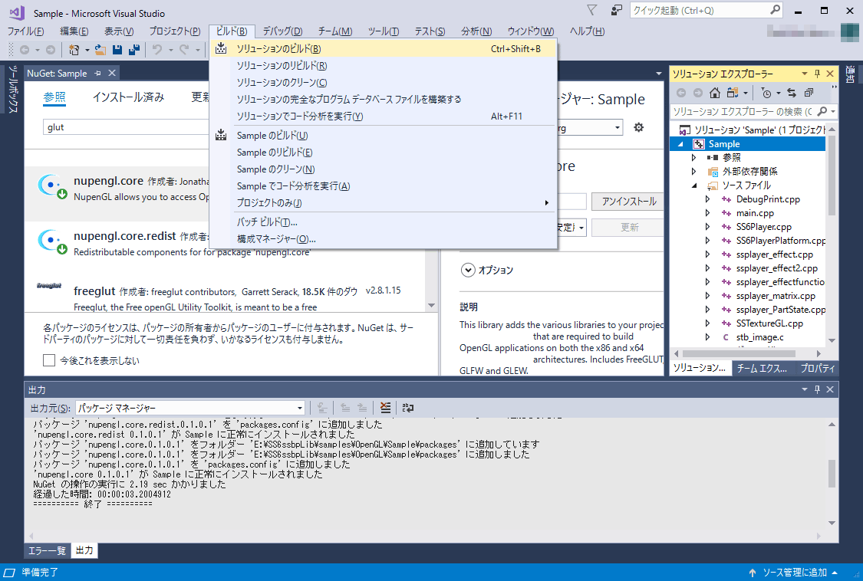The width and height of the screenshot is (863, 581).
Task: Click the single-floppy Save icon
Action: pyautogui.click(x=117, y=50)
